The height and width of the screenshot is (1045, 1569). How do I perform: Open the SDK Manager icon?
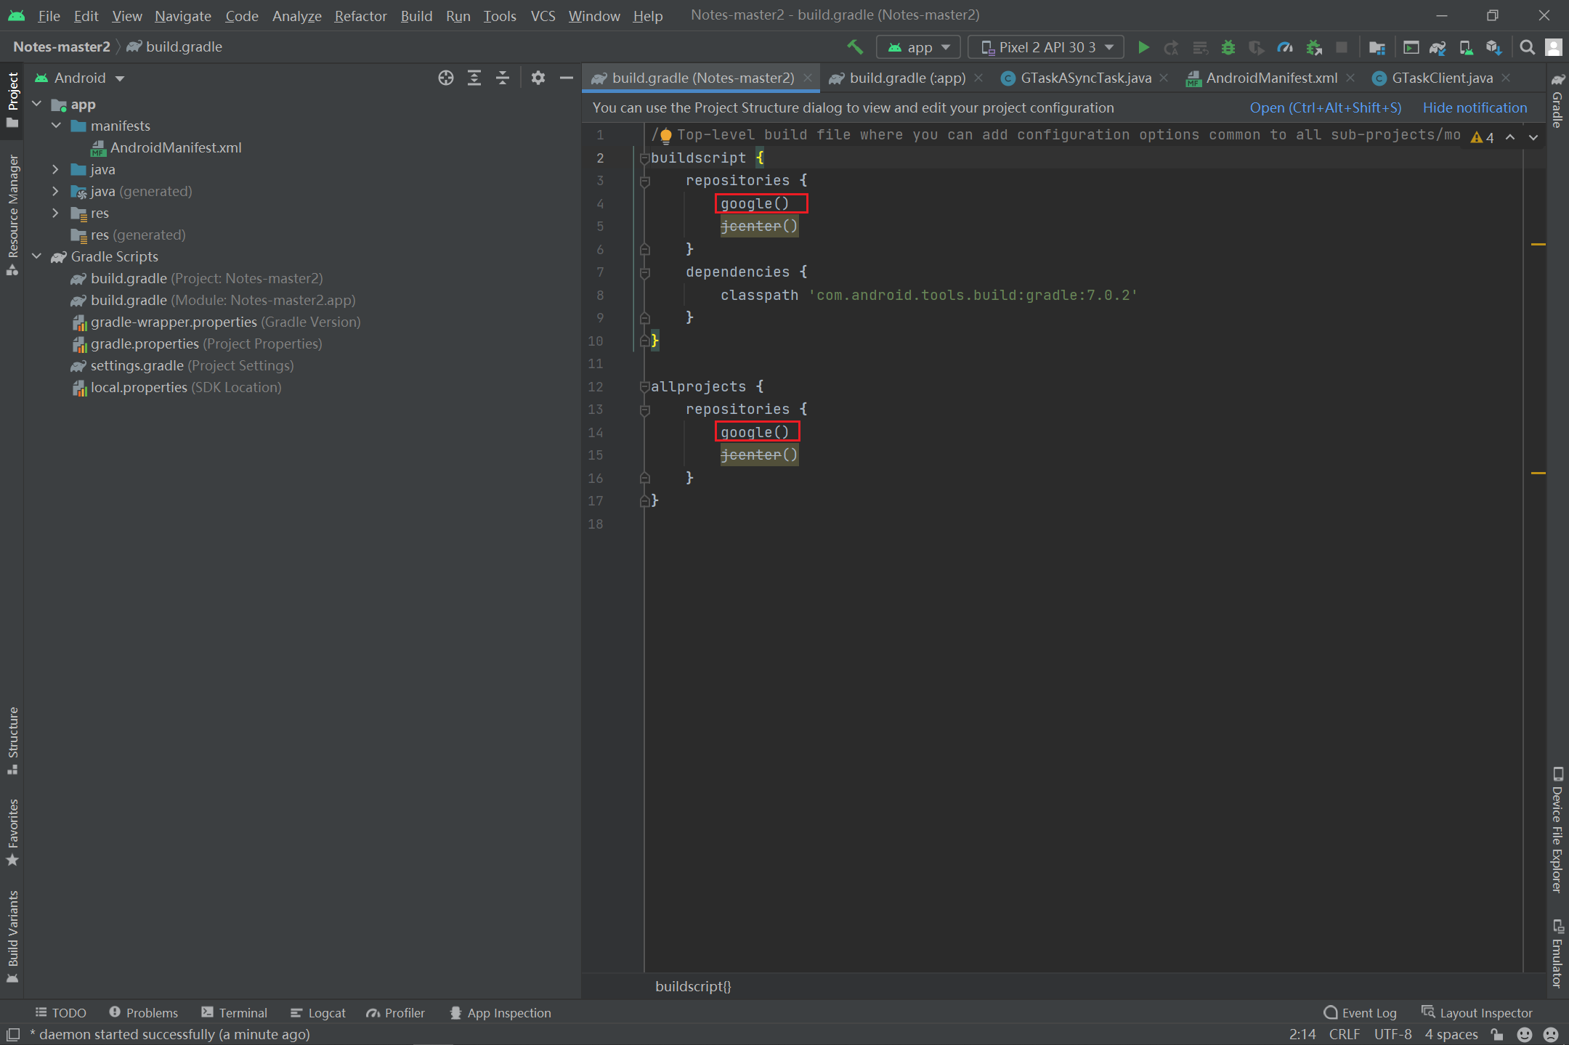pos(1493,47)
